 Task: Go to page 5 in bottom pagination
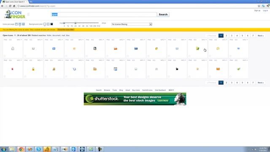click(x=242, y=83)
